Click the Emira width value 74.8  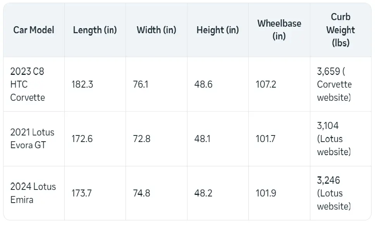coord(141,193)
